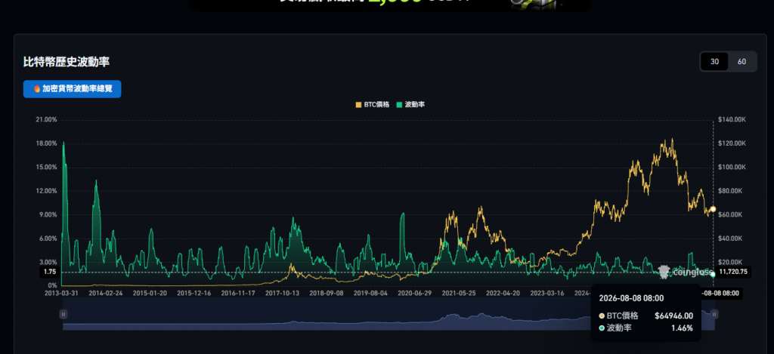The height and width of the screenshot is (354, 774).
Task: Click the green dot beside 波動率 in tooltip
Action: (602, 328)
